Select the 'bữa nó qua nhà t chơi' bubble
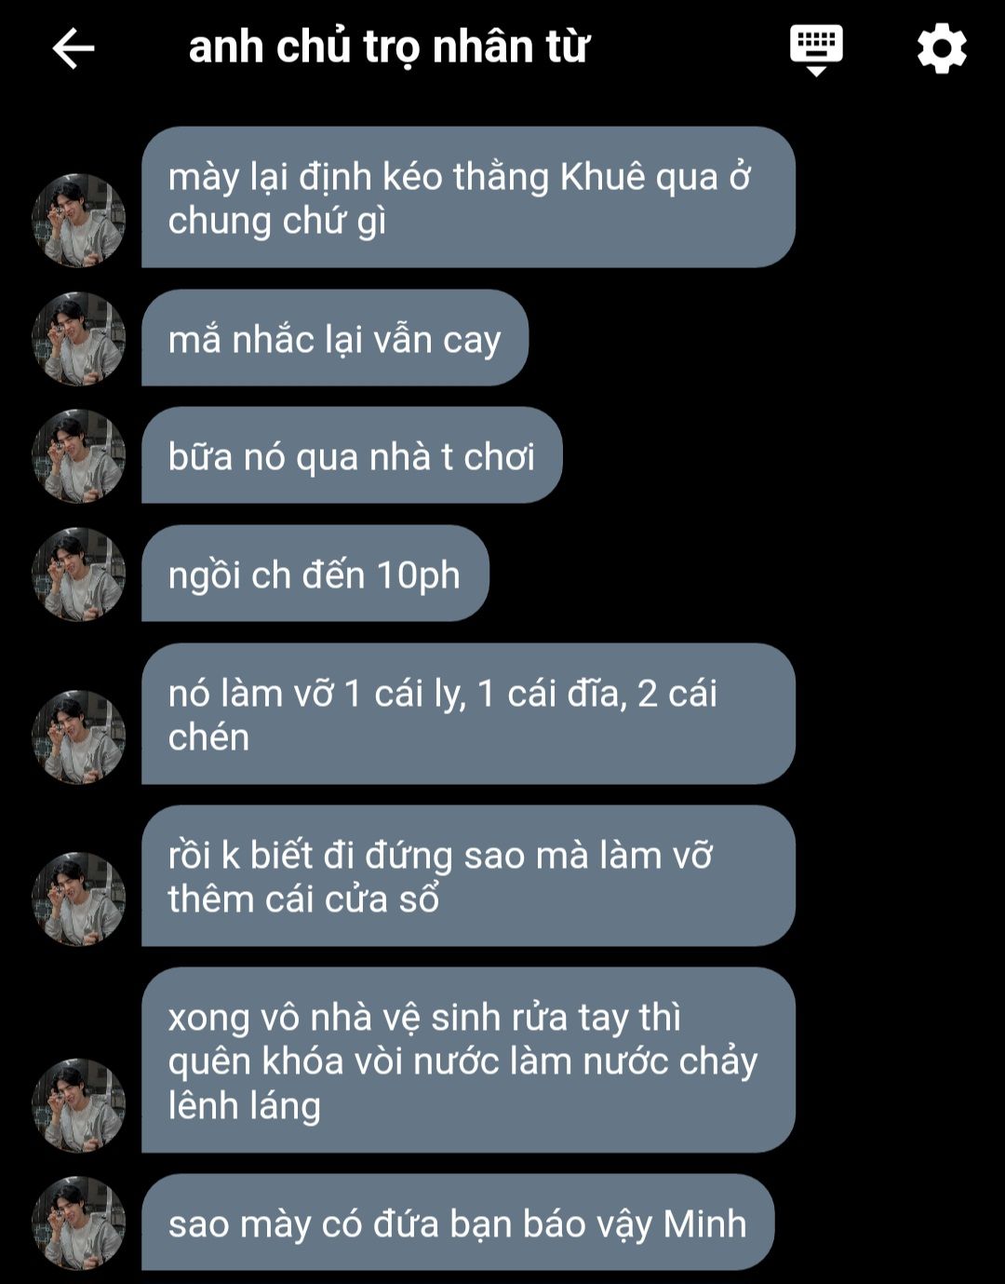The width and height of the screenshot is (1005, 1284). [352, 455]
